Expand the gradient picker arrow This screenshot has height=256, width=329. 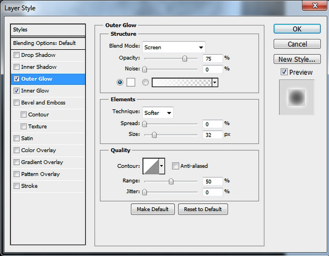(x=215, y=83)
